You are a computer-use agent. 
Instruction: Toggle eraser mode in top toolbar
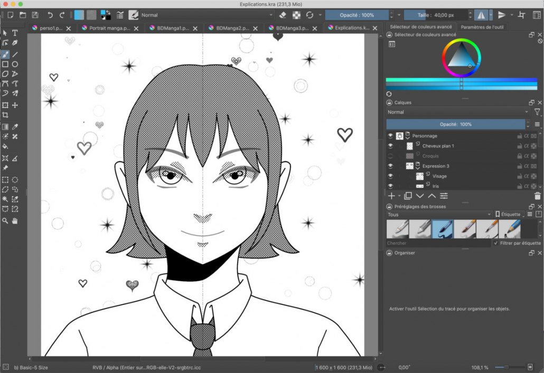tap(282, 15)
